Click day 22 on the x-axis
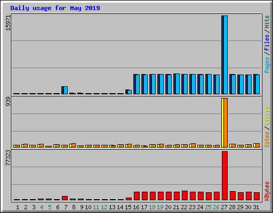The image size is (273, 213). [x=184, y=207]
